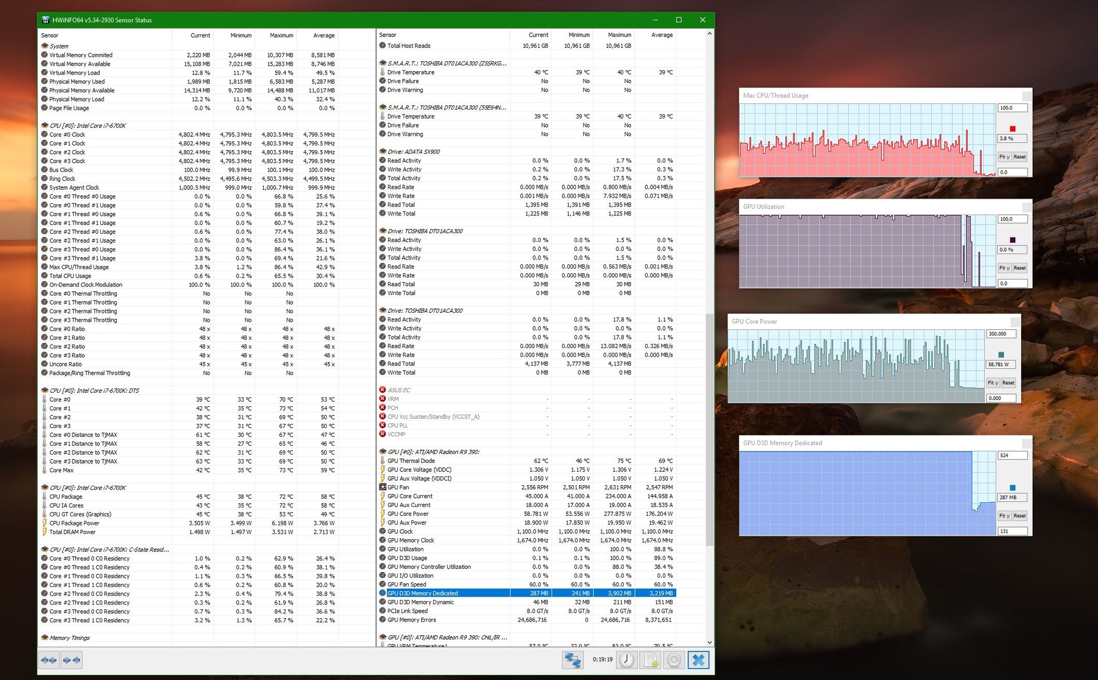Click the PCH red disabled icon
This screenshot has height=680, width=1098.
382,408
